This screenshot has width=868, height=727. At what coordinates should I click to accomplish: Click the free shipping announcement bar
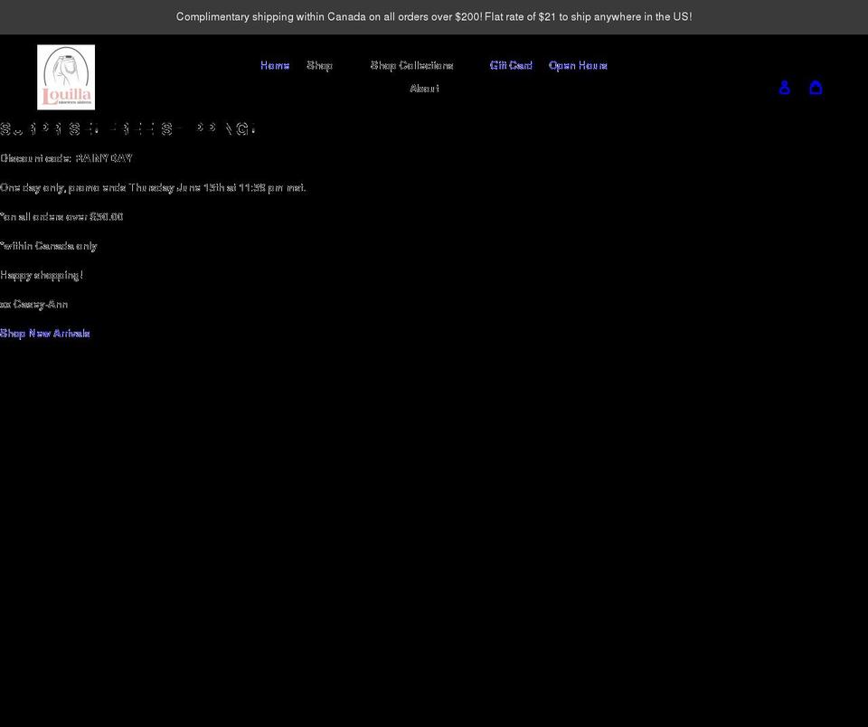tap(434, 15)
